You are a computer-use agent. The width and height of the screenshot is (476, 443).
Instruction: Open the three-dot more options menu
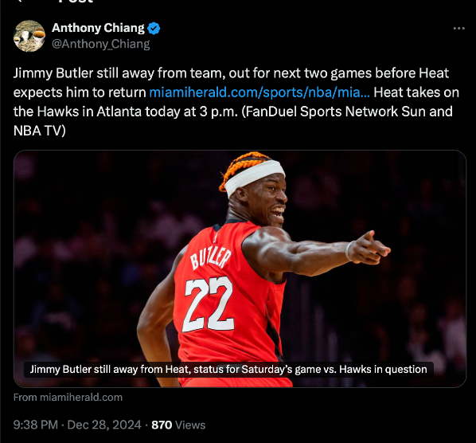click(x=458, y=28)
